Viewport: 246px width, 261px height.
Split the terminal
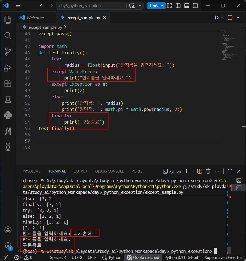click(x=200, y=171)
